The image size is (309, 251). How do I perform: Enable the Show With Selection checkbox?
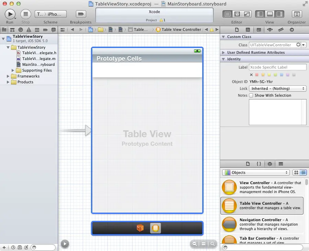[251, 95]
